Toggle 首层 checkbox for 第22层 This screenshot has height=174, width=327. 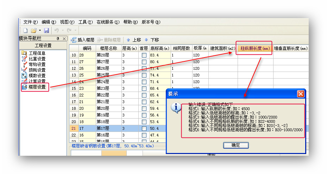pos(144,95)
